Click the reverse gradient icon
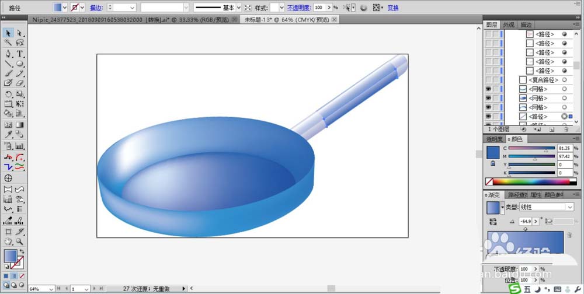The image size is (584, 294). [x=493, y=222]
